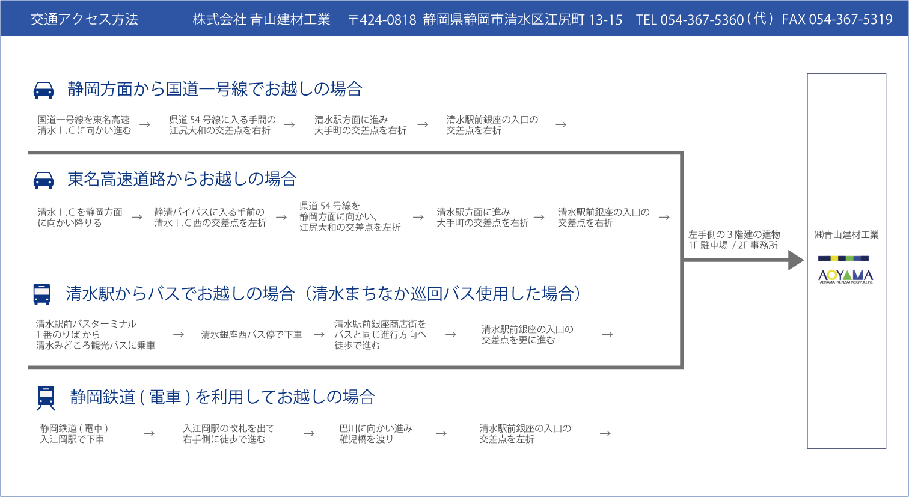Viewport: 909px width, 497px height.
Task: Click the heading 東名高速道路からお越しの場合
Action: [x=182, y=179]
